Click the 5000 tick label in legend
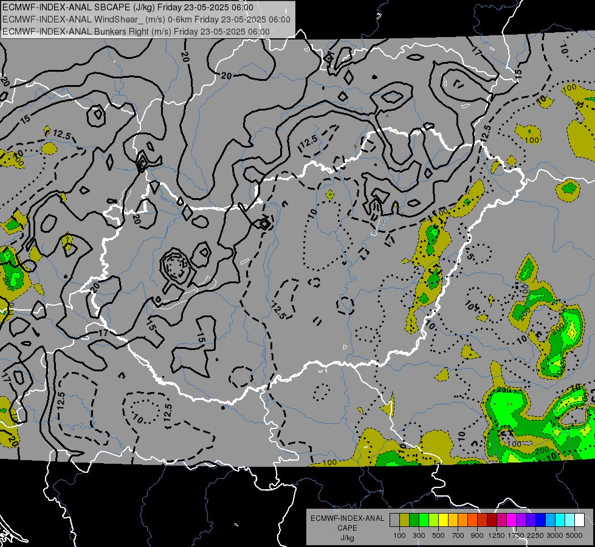595x547 pixels. tap(574, 535)
